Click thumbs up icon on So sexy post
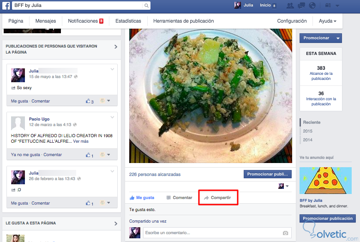This screenshot has height=242, width=360. point(88,101)
